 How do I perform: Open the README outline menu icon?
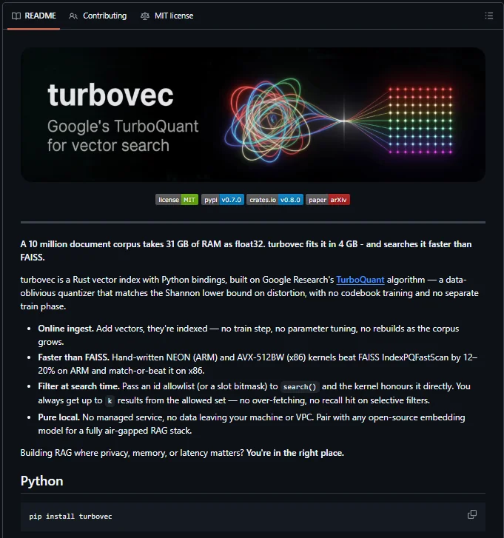[489, 16]
